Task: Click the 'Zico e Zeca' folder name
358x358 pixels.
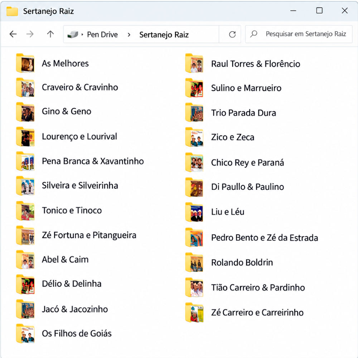Action: [233, 137]
